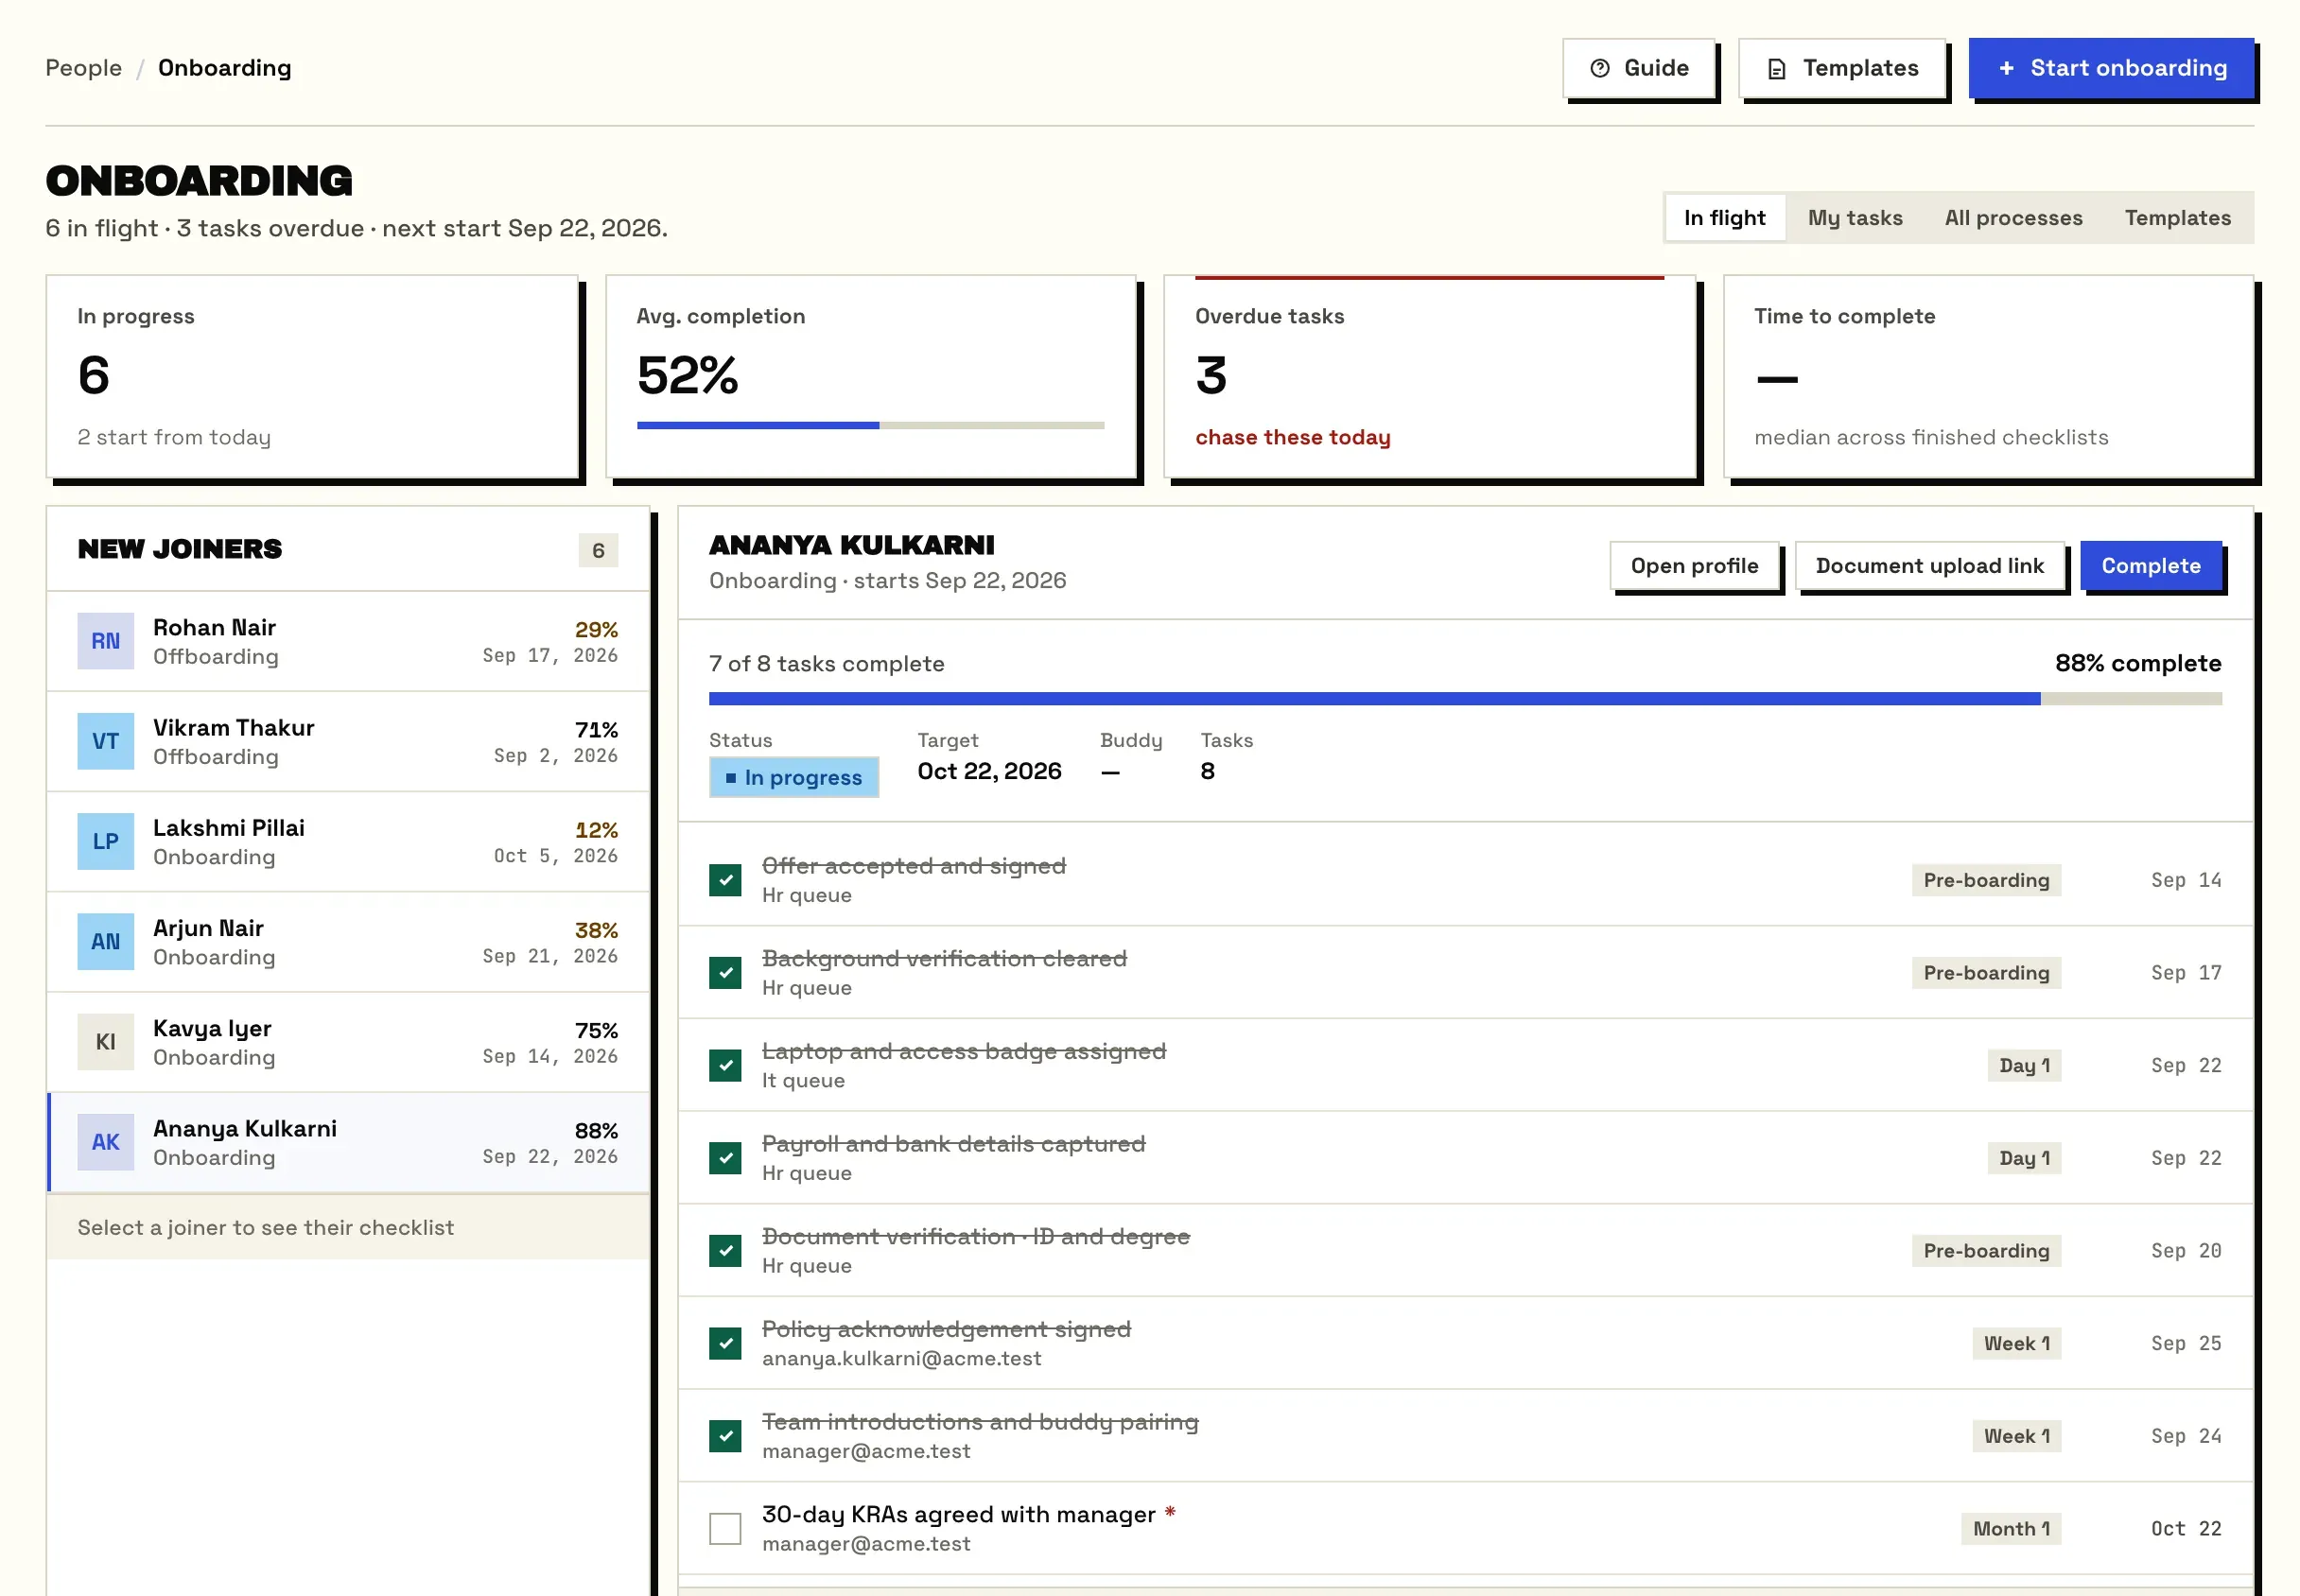Click the chase these today text
This screenshot has width=2300, height=1596.
pos(1292,437)
